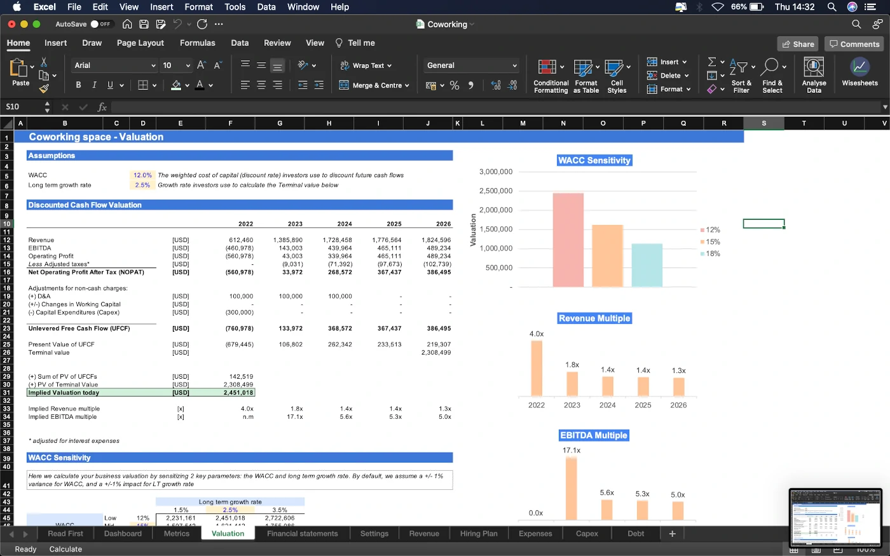Click the Save icon in title bar
Screen dimensions: 890x556
pos(144,24)
